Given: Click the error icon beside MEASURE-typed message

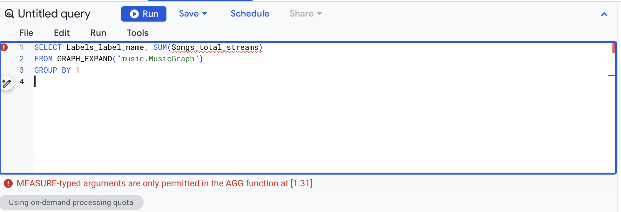Looking at the screenshot, I should (x=8, y=183).
